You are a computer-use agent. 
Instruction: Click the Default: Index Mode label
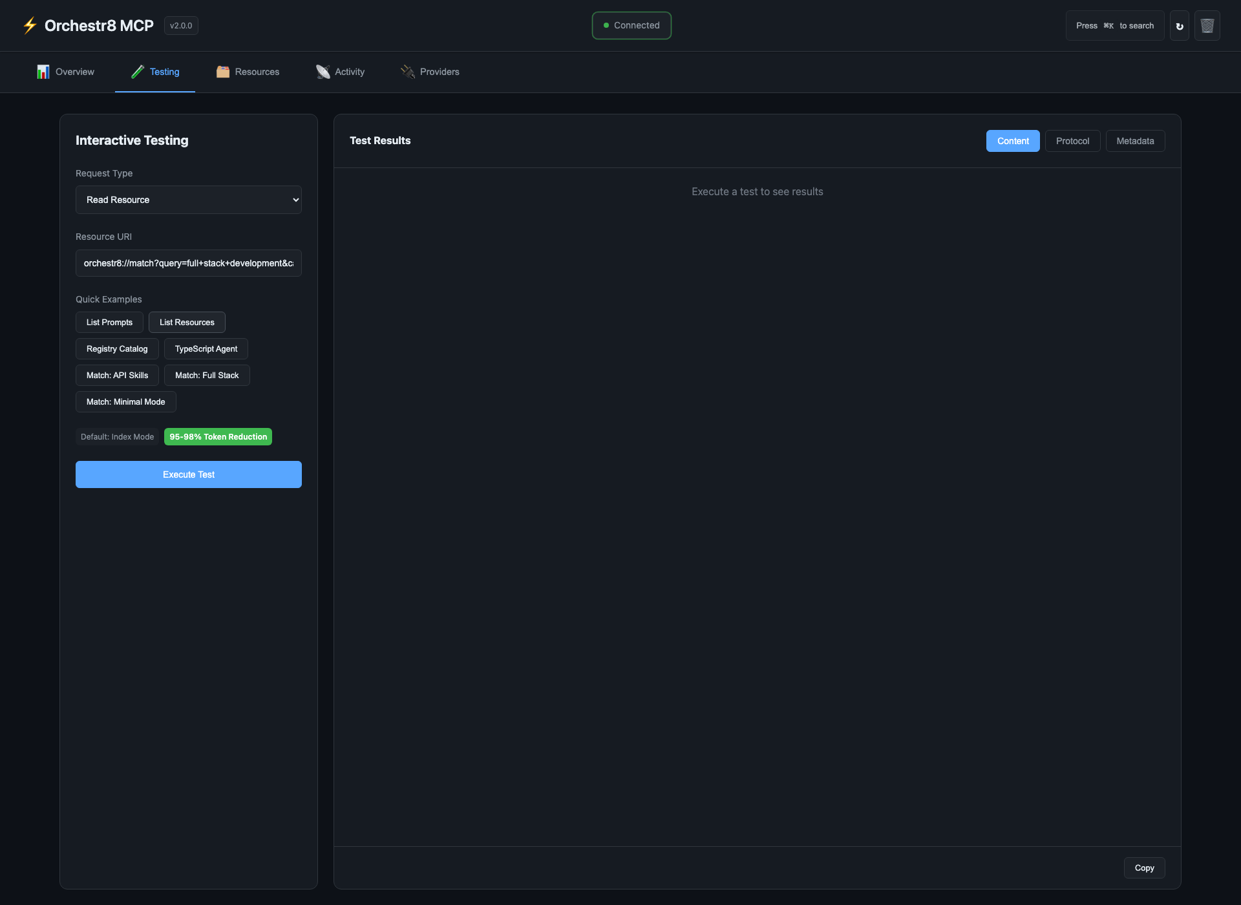point(118,437)
